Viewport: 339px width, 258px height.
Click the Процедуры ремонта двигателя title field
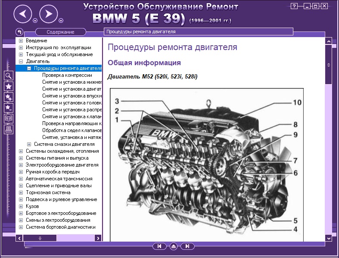click(x=199, y=31)
